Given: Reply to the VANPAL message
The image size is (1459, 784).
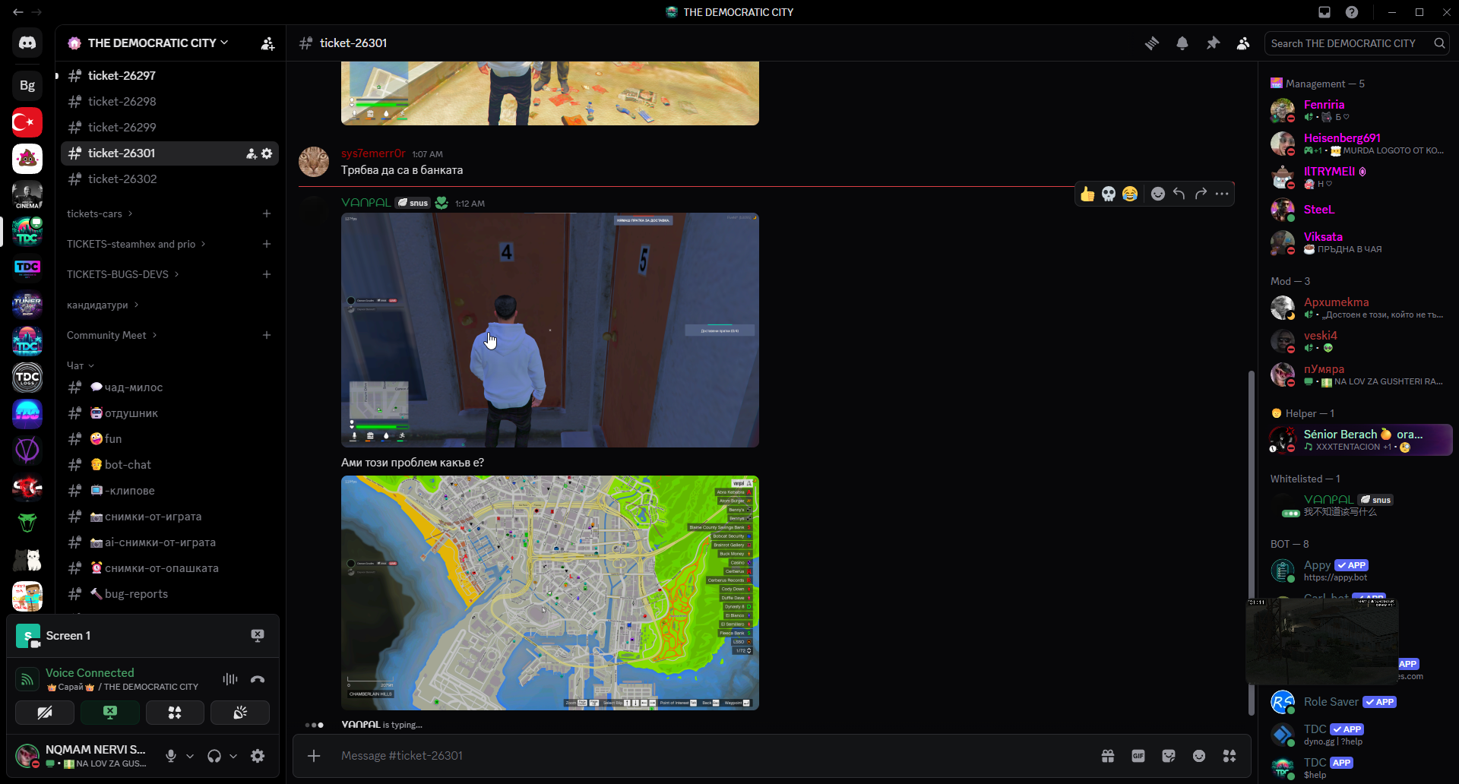Looking at the screenshot, I should [1179, 194].
